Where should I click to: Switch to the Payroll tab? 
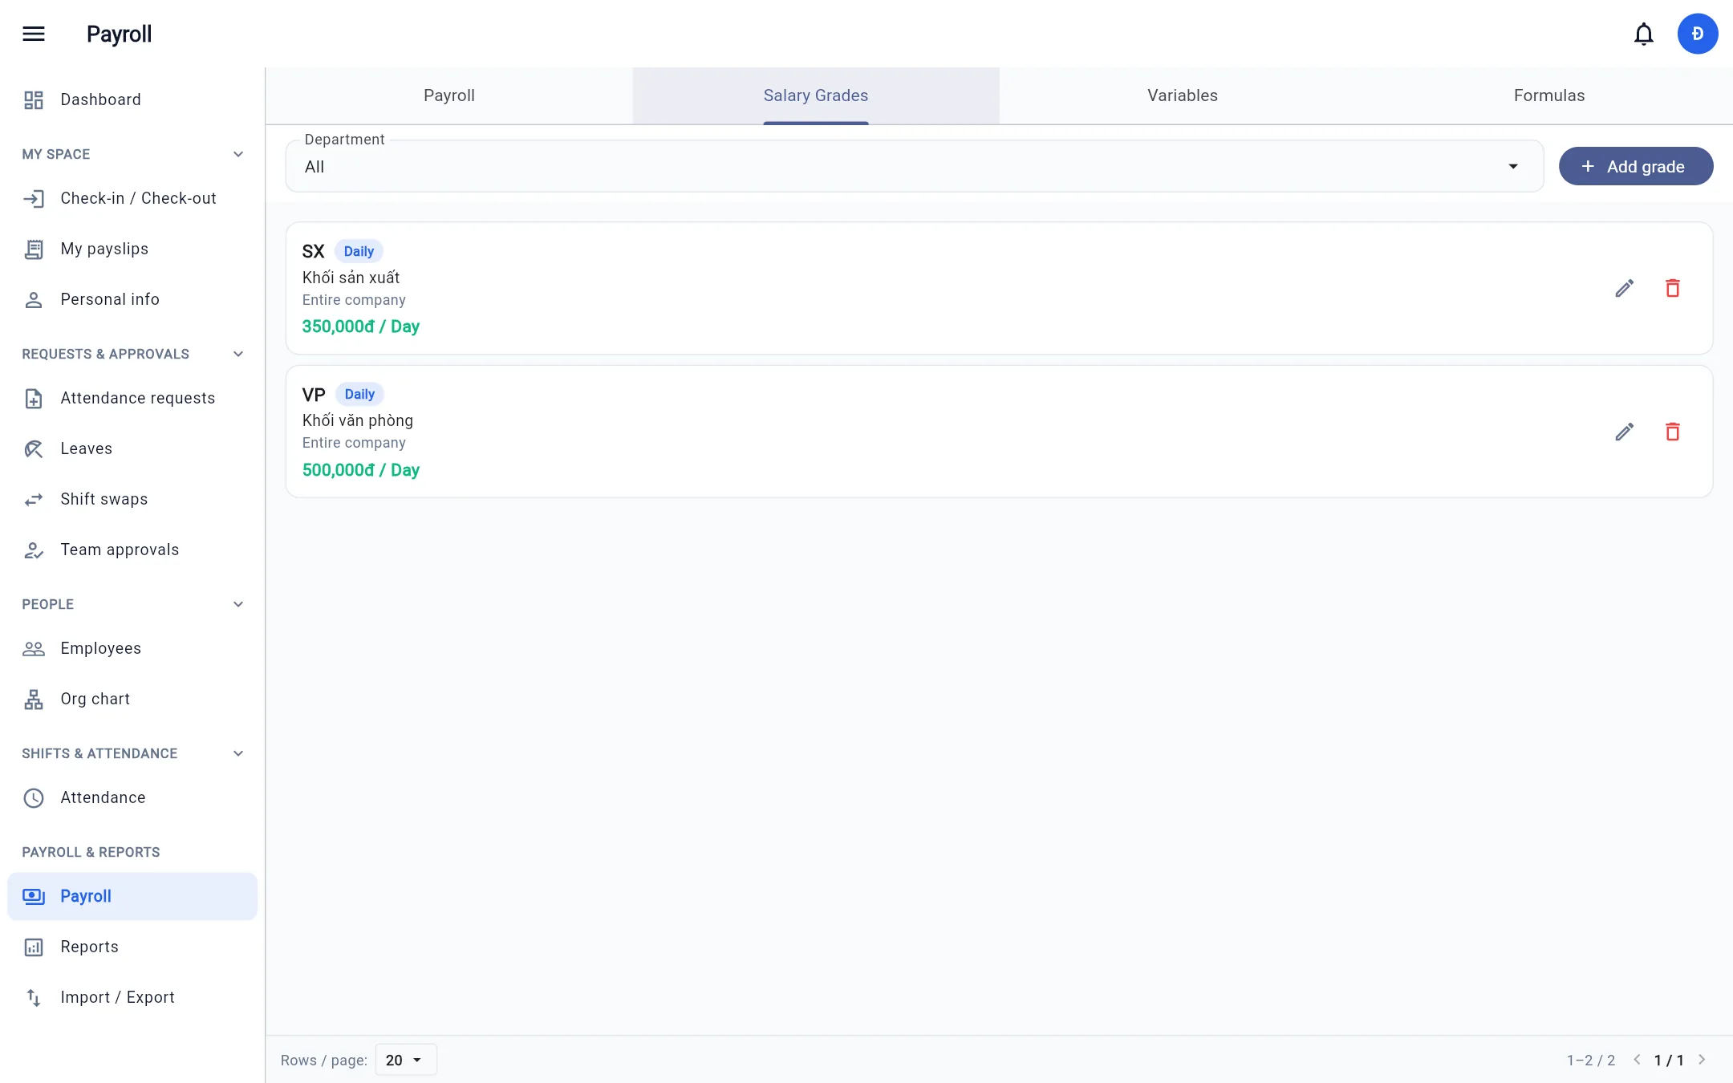(x=449, y=95)
